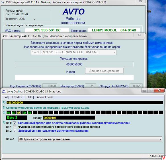Click the Binary value field 00000101

[69, 118]
